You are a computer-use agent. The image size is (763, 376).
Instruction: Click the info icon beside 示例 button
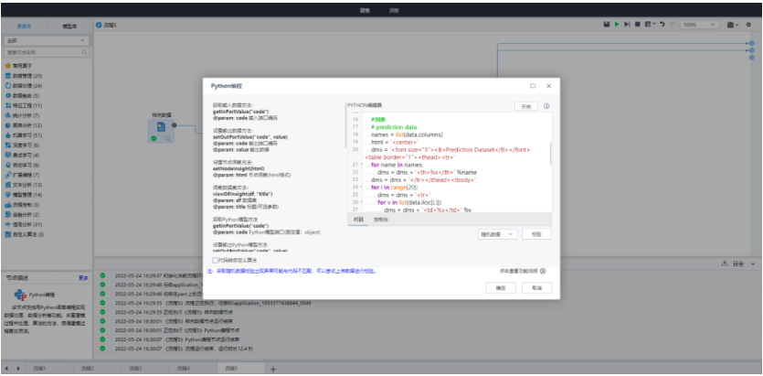[x=546, y=106]
